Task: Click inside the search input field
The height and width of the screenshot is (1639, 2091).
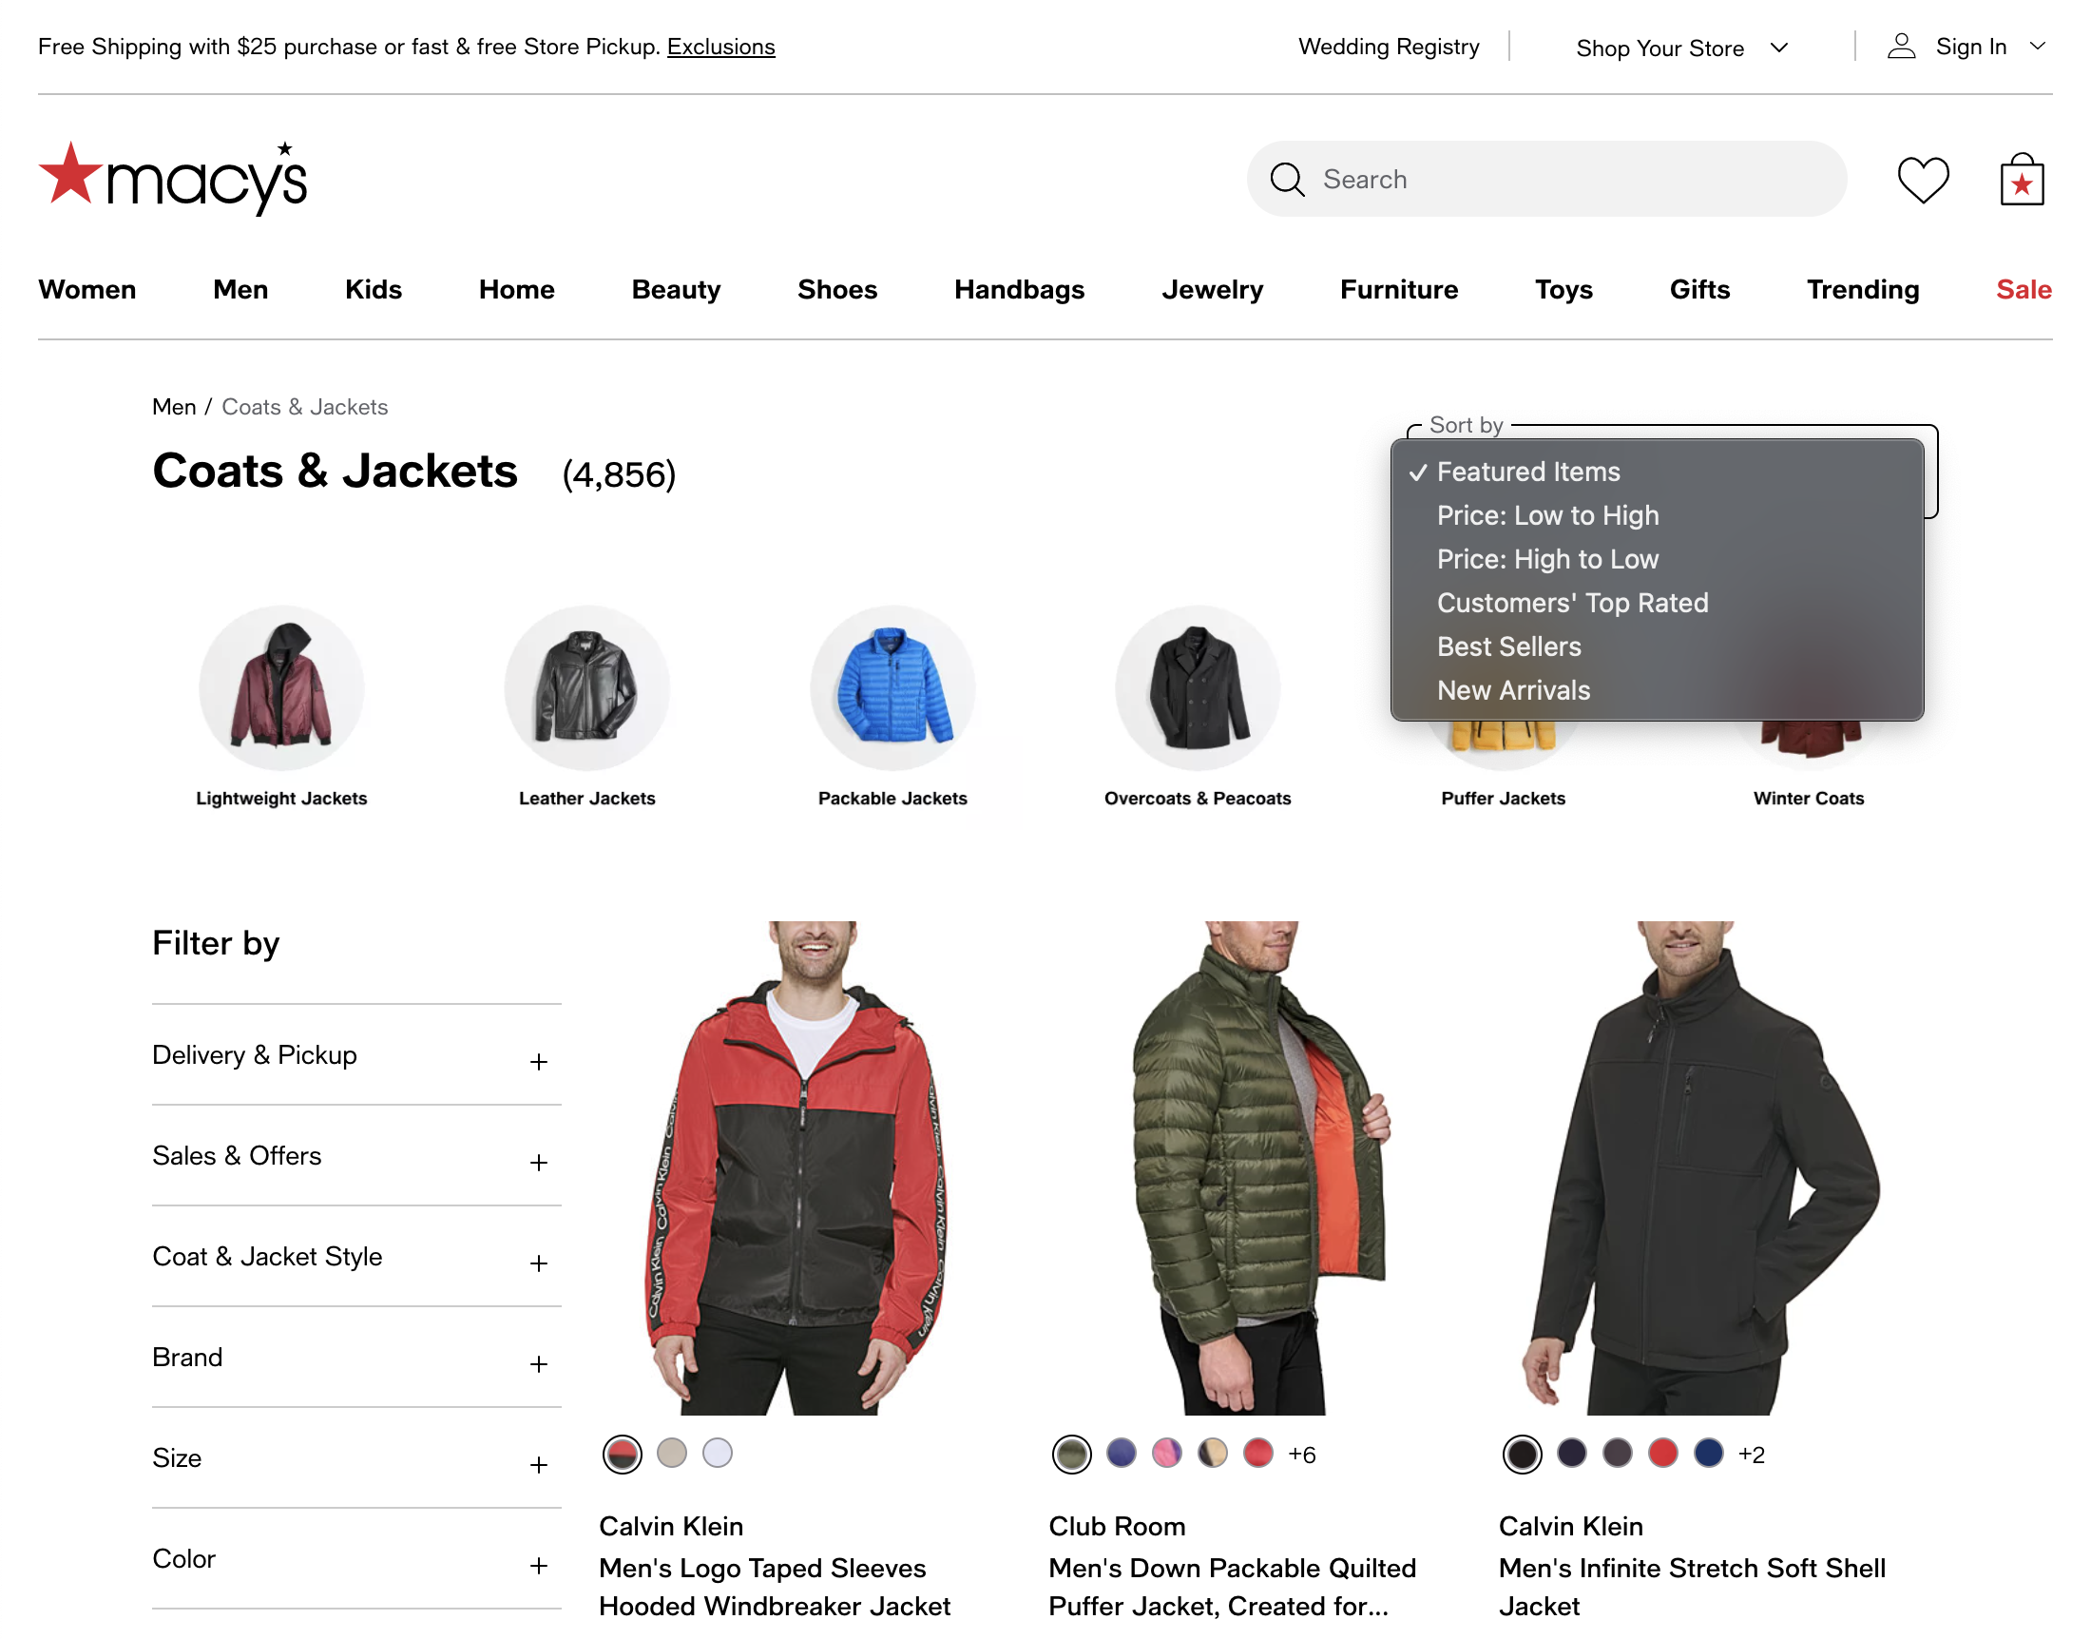Action: [x=1535, y=179]
